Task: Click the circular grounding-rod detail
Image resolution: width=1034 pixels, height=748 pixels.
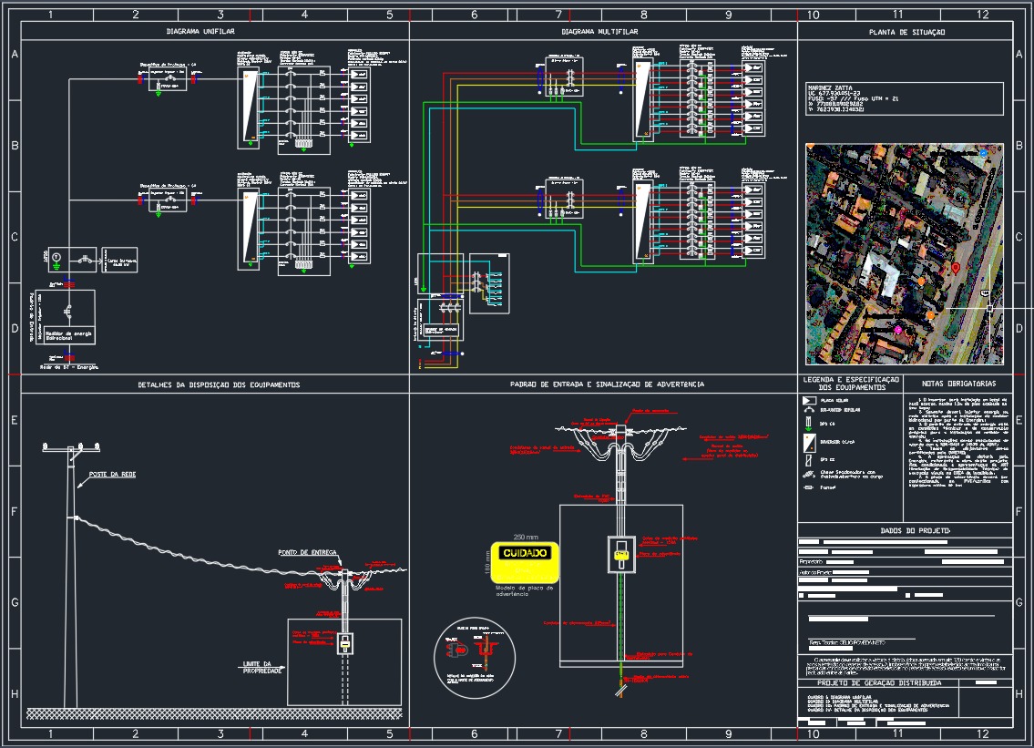Action: click(474, 658)
